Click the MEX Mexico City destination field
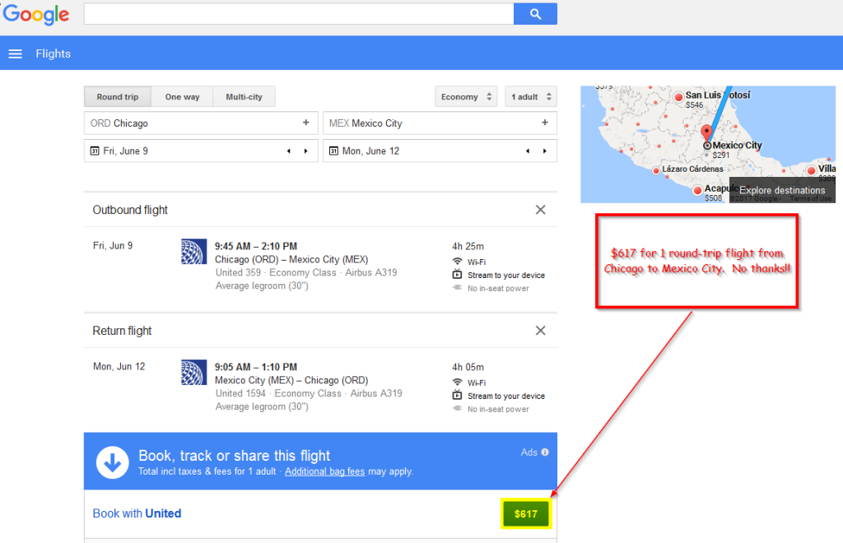The height and width of the screenshot is (543, 843). click(x=440, y=123)
